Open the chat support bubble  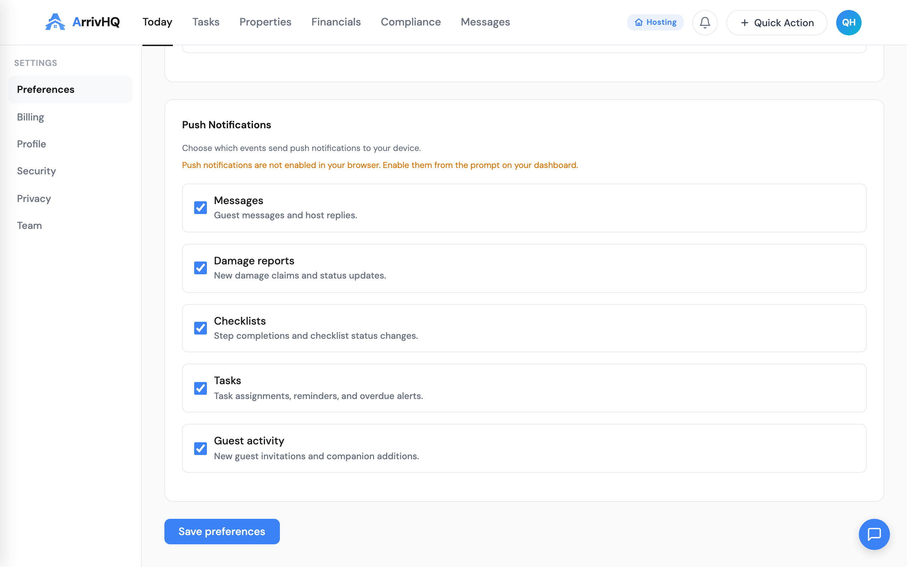point(874,534)
